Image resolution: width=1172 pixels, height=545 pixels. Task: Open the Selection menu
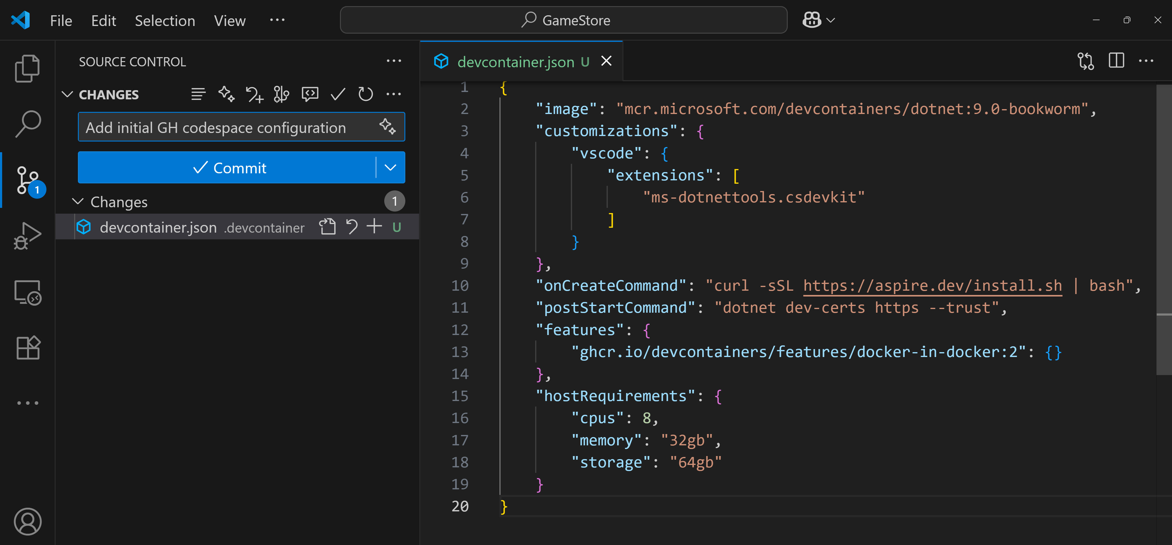click(165, 20)
